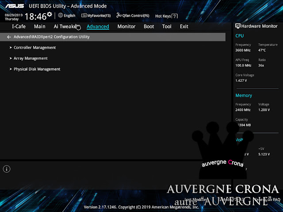Switch to the Tool tab

(167, 26)
